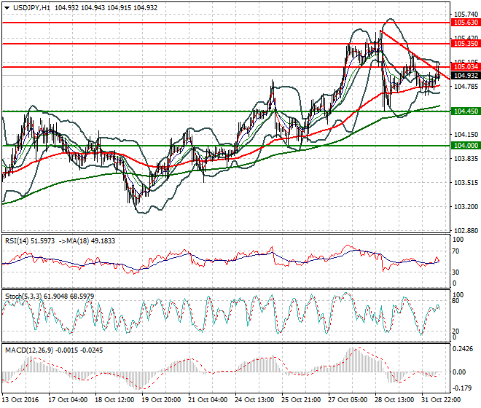Click the 13 Oct 2016 date marker
Screen dimensions: 481x408
pyautogui.click(x=20, y=400)
